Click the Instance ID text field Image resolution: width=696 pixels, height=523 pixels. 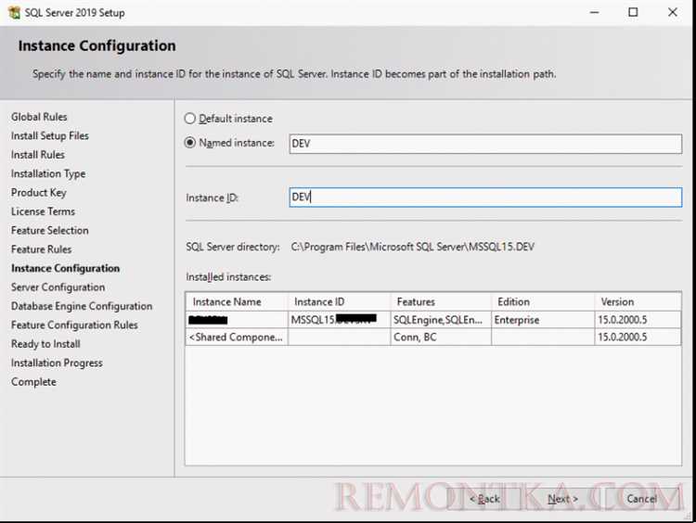485,197
